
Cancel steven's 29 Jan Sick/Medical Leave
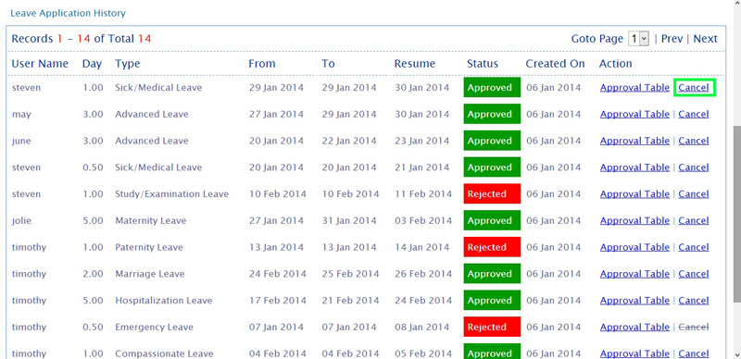tap(694, 88)
